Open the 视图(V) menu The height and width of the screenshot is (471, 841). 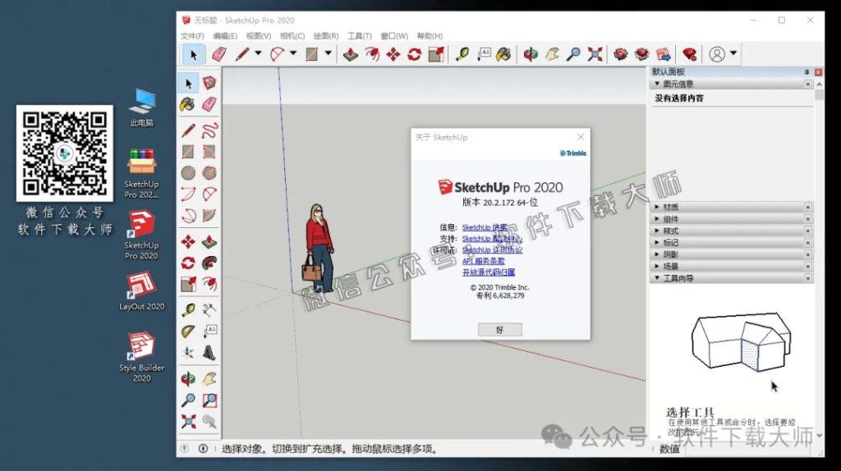coord(259,36)
